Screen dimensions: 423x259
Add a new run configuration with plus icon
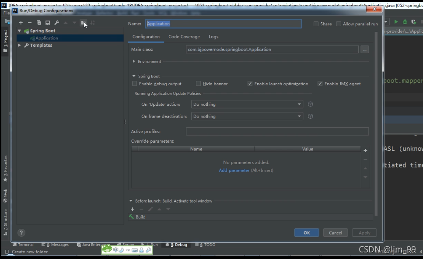tap(21, 23)
